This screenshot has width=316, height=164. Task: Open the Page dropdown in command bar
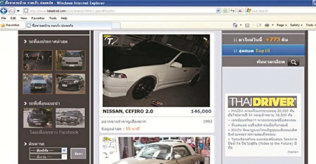(x=281, y=25)
